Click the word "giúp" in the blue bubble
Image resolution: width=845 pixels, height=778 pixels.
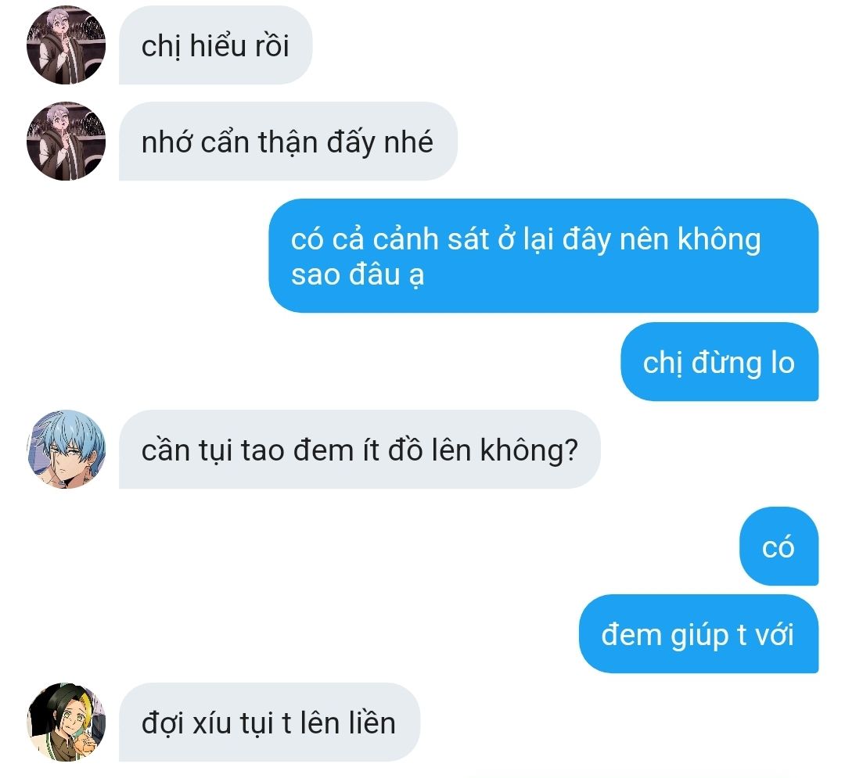click(x=700, y=636)
